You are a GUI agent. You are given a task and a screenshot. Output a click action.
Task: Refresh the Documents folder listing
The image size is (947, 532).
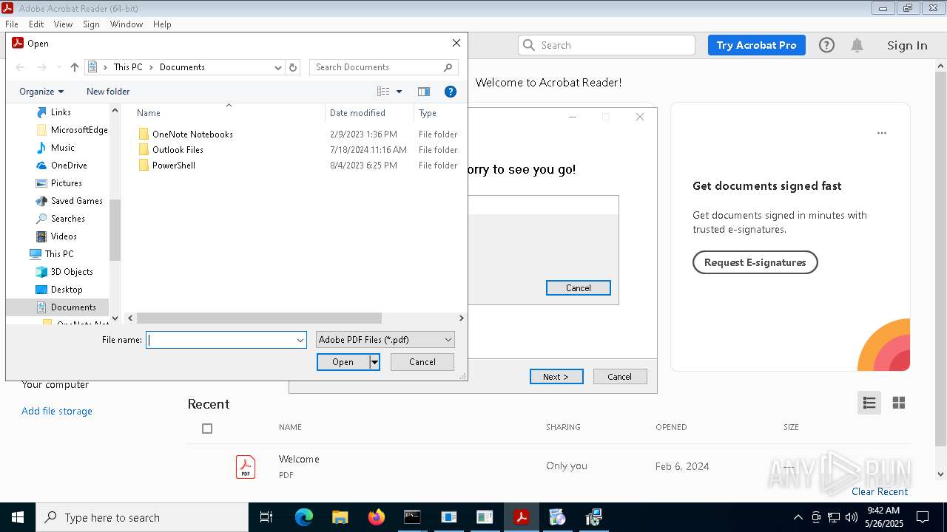(293, 67)
